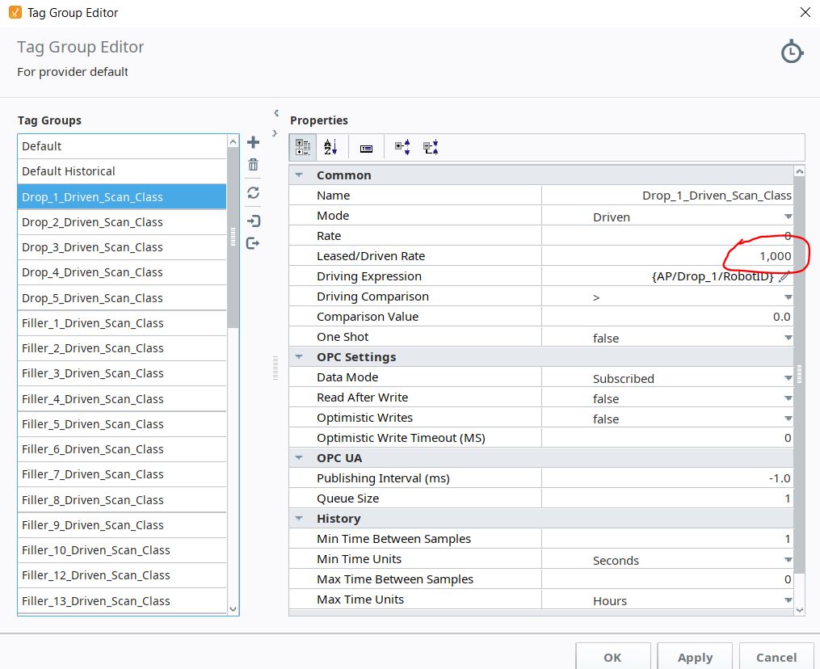Click the expand all properties icon

(402, 148)
